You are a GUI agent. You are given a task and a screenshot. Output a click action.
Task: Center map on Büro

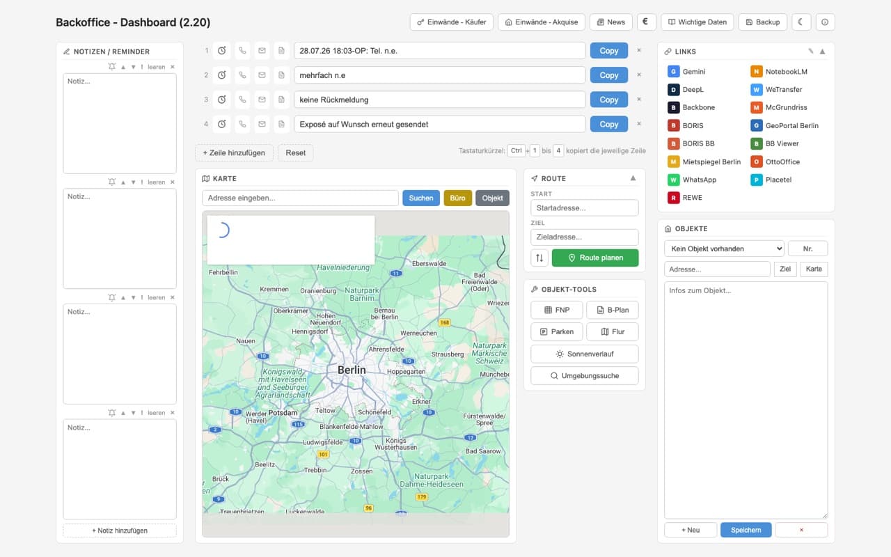click(x=457, y=198)
